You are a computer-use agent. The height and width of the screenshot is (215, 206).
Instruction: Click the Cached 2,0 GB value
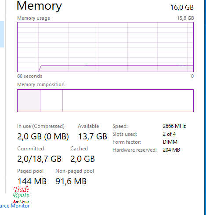(83, 159)
